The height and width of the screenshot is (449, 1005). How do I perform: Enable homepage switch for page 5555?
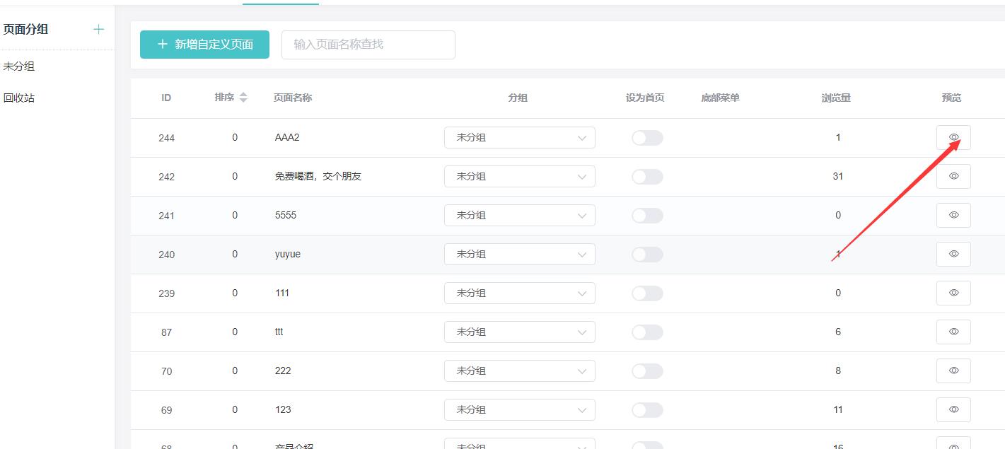pos(647,216)
